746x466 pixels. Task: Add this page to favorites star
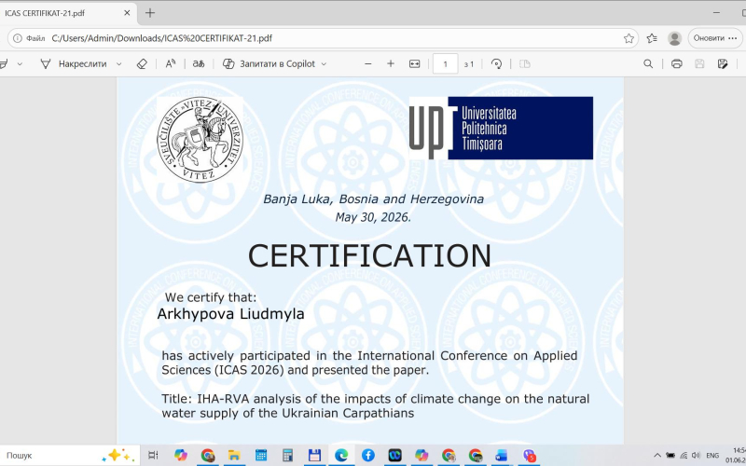pos(629,38)
